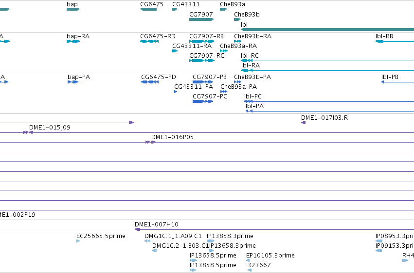Select the DMG1C.2_1.B03.C1 EST glyph
Screen dimensions: 414x273
point(155,251)
